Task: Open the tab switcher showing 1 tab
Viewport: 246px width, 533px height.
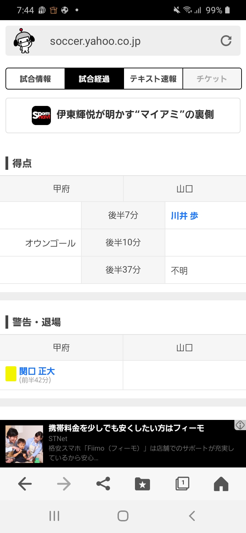Action: pyautogui.click(x=182, y=483)
